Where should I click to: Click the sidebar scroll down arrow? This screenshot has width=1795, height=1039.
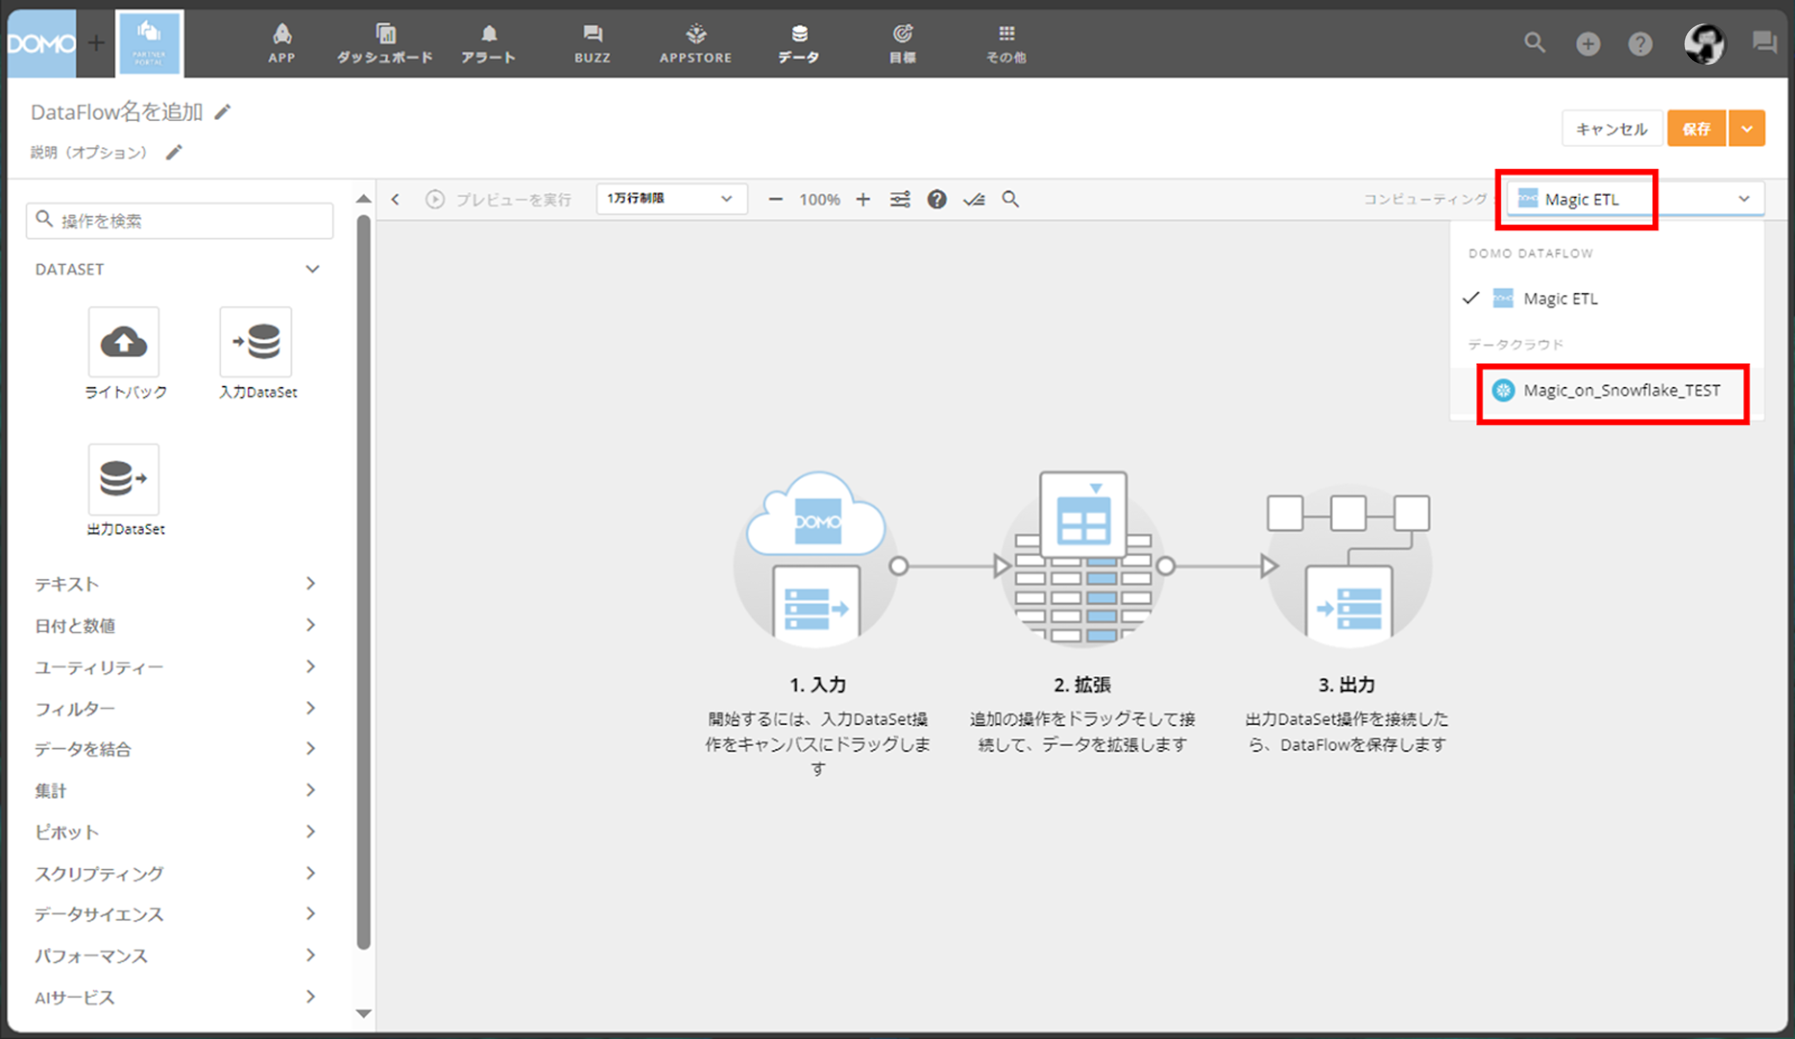pyautogui.click(x=363, y=1012)
